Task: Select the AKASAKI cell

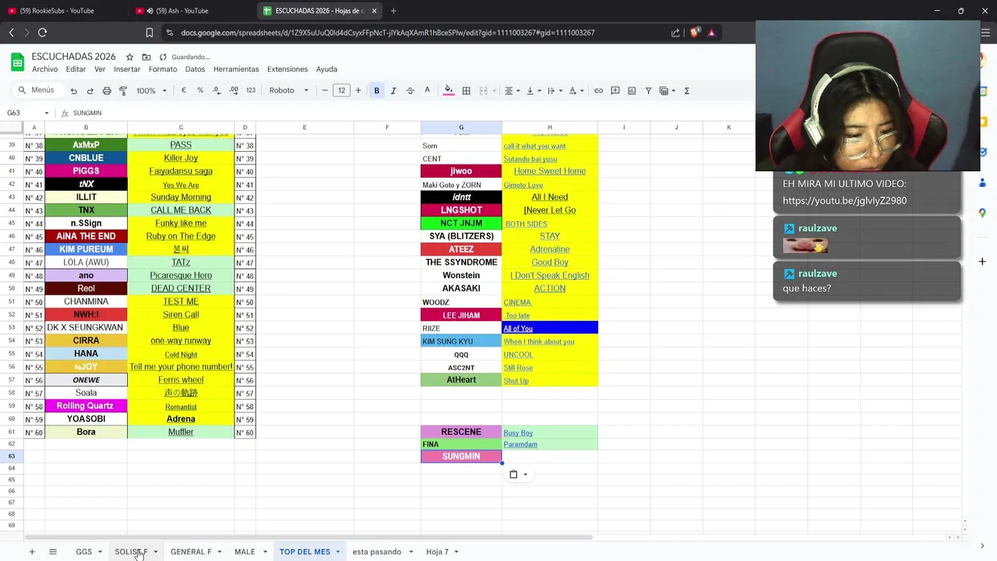Action: [461, 288]
